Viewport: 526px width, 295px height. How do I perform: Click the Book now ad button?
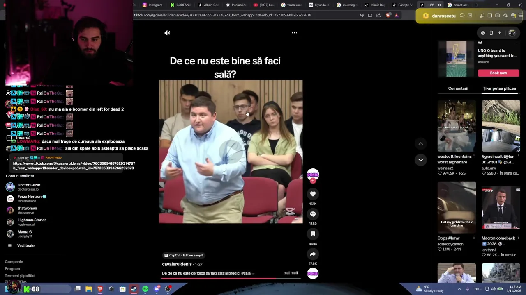tap(498, 73)
